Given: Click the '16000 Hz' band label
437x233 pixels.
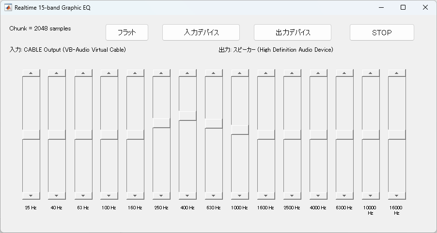Looking at the screenshot, I should click(x=396, y=210).
